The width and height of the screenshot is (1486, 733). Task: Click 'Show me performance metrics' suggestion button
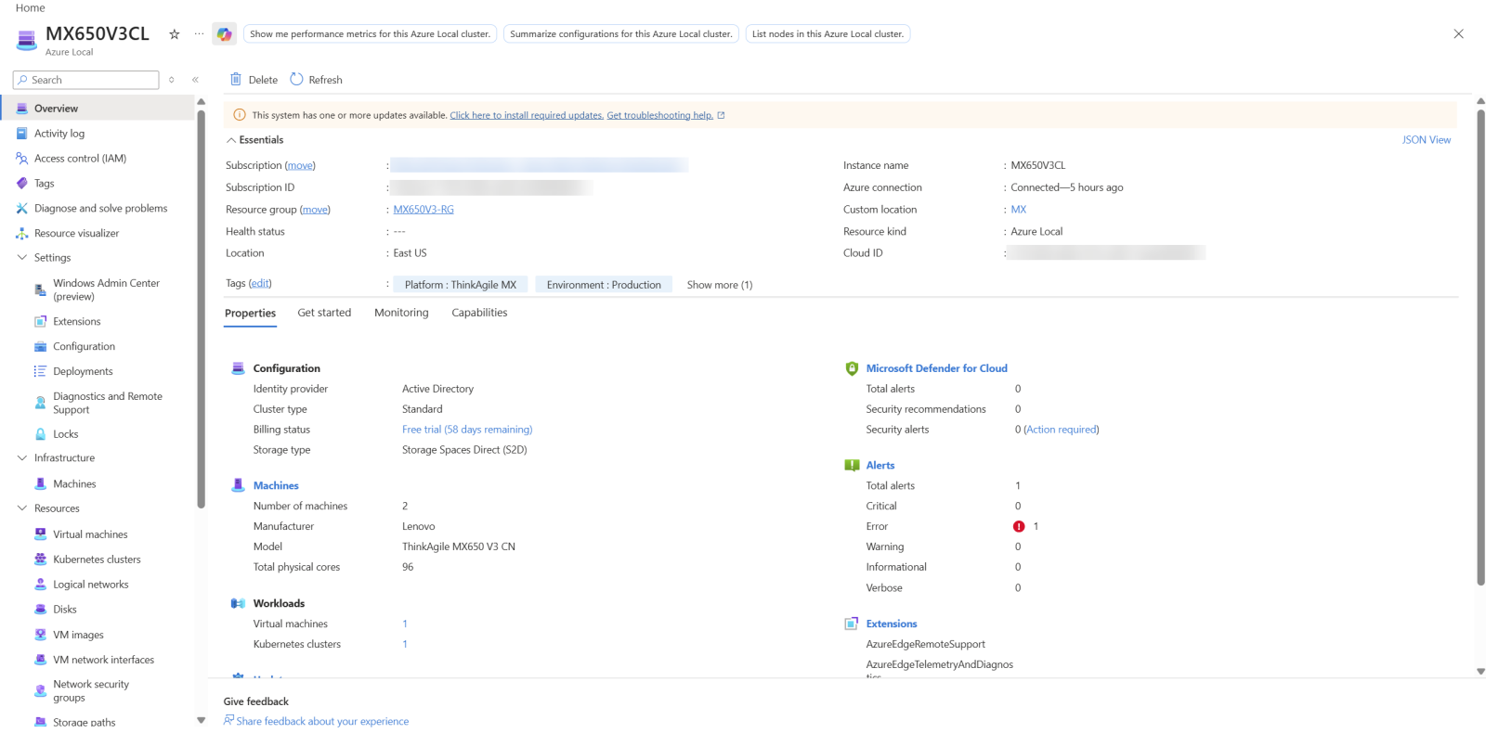pyautogui.click(x=370, y=34)
